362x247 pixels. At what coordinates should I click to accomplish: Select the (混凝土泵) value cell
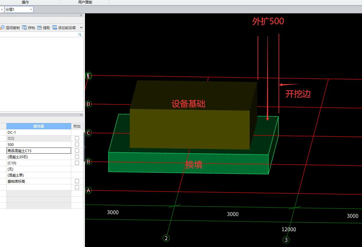pyautogui.click(x=39, y=175)
